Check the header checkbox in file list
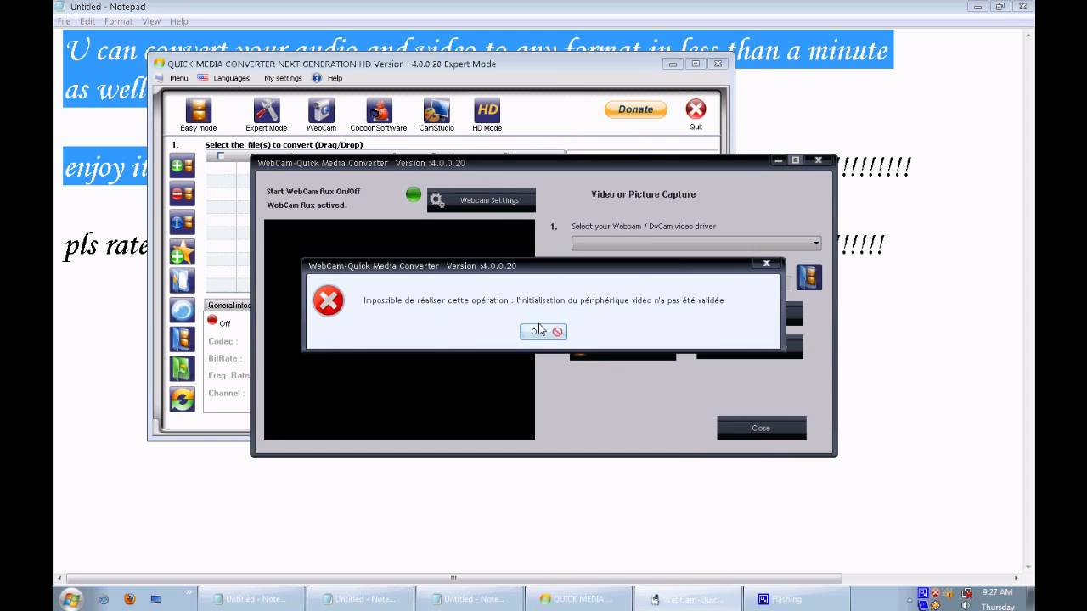 coord(221,155)
